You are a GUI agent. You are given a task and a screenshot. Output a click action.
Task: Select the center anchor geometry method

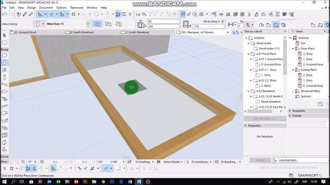point(97,24)
